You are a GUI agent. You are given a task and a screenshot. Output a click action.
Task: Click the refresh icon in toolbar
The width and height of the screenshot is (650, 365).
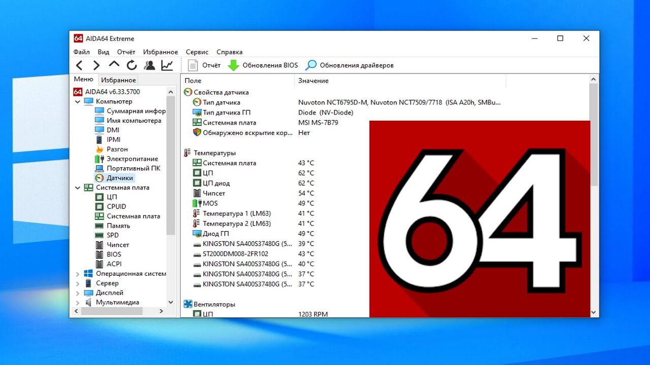click(132, 65)
